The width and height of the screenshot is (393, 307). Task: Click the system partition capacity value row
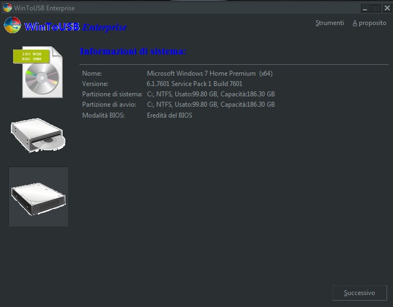point(211,94)
